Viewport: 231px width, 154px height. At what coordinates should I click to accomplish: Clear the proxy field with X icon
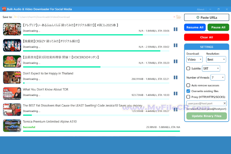(225, 103)
